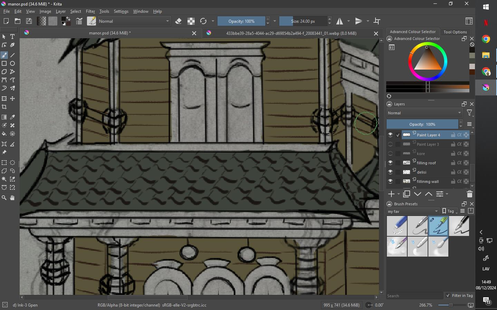
Task: Open Chrome from the Windows taskbar
Action: tap(486, 39)
